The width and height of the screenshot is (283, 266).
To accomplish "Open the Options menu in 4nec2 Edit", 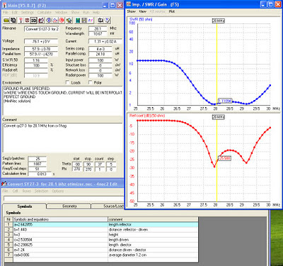I will [58, 191].
